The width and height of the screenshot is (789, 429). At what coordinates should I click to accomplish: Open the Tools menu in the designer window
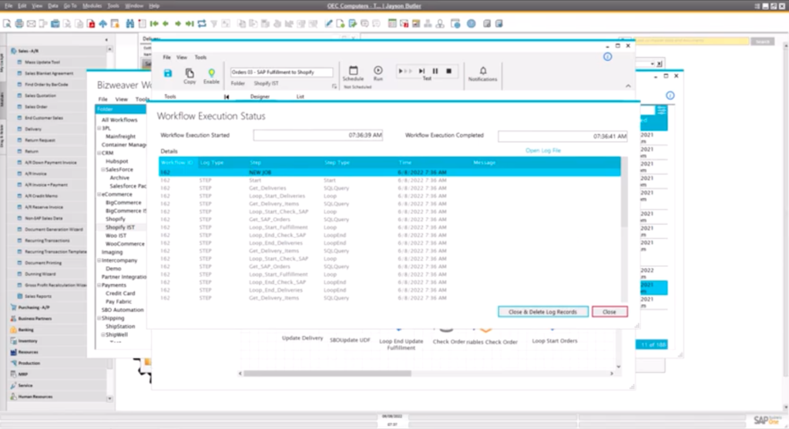pyautogui.click(x=200, y=57)
